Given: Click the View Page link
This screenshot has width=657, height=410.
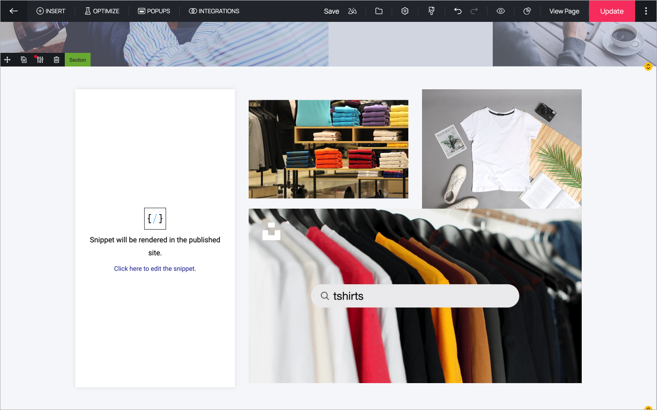Looking at the screenshot, I should 564,11.
